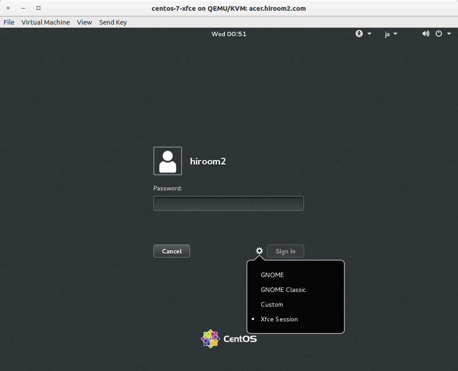Select the Xfce Session entry
Screen dimensions: 458x371
[279, 319]
